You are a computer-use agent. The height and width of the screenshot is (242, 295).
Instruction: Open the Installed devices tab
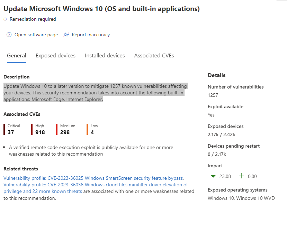105,56
